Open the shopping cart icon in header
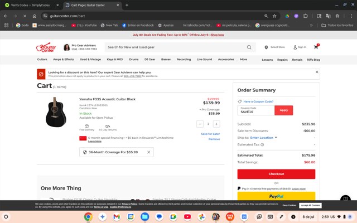 click(316, 47)
